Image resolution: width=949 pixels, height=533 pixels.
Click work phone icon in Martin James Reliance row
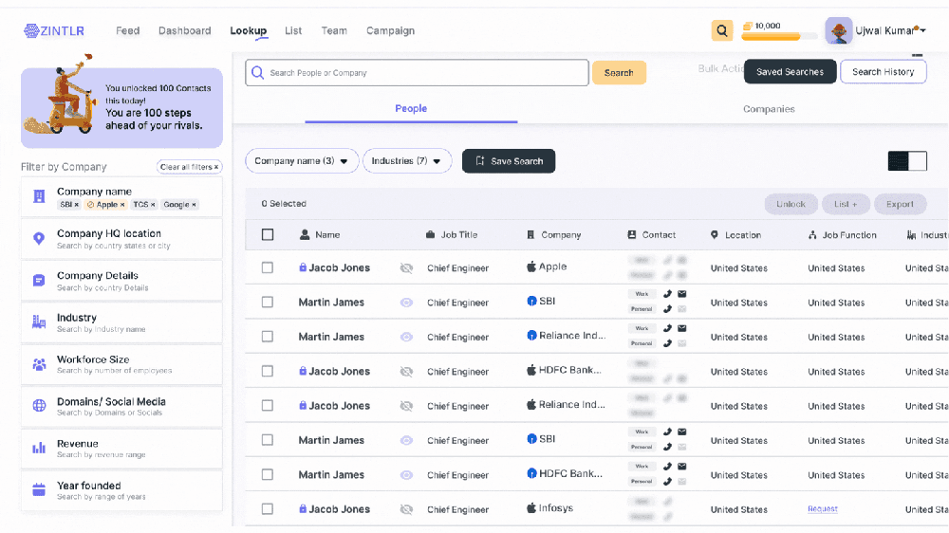(667, 328)
